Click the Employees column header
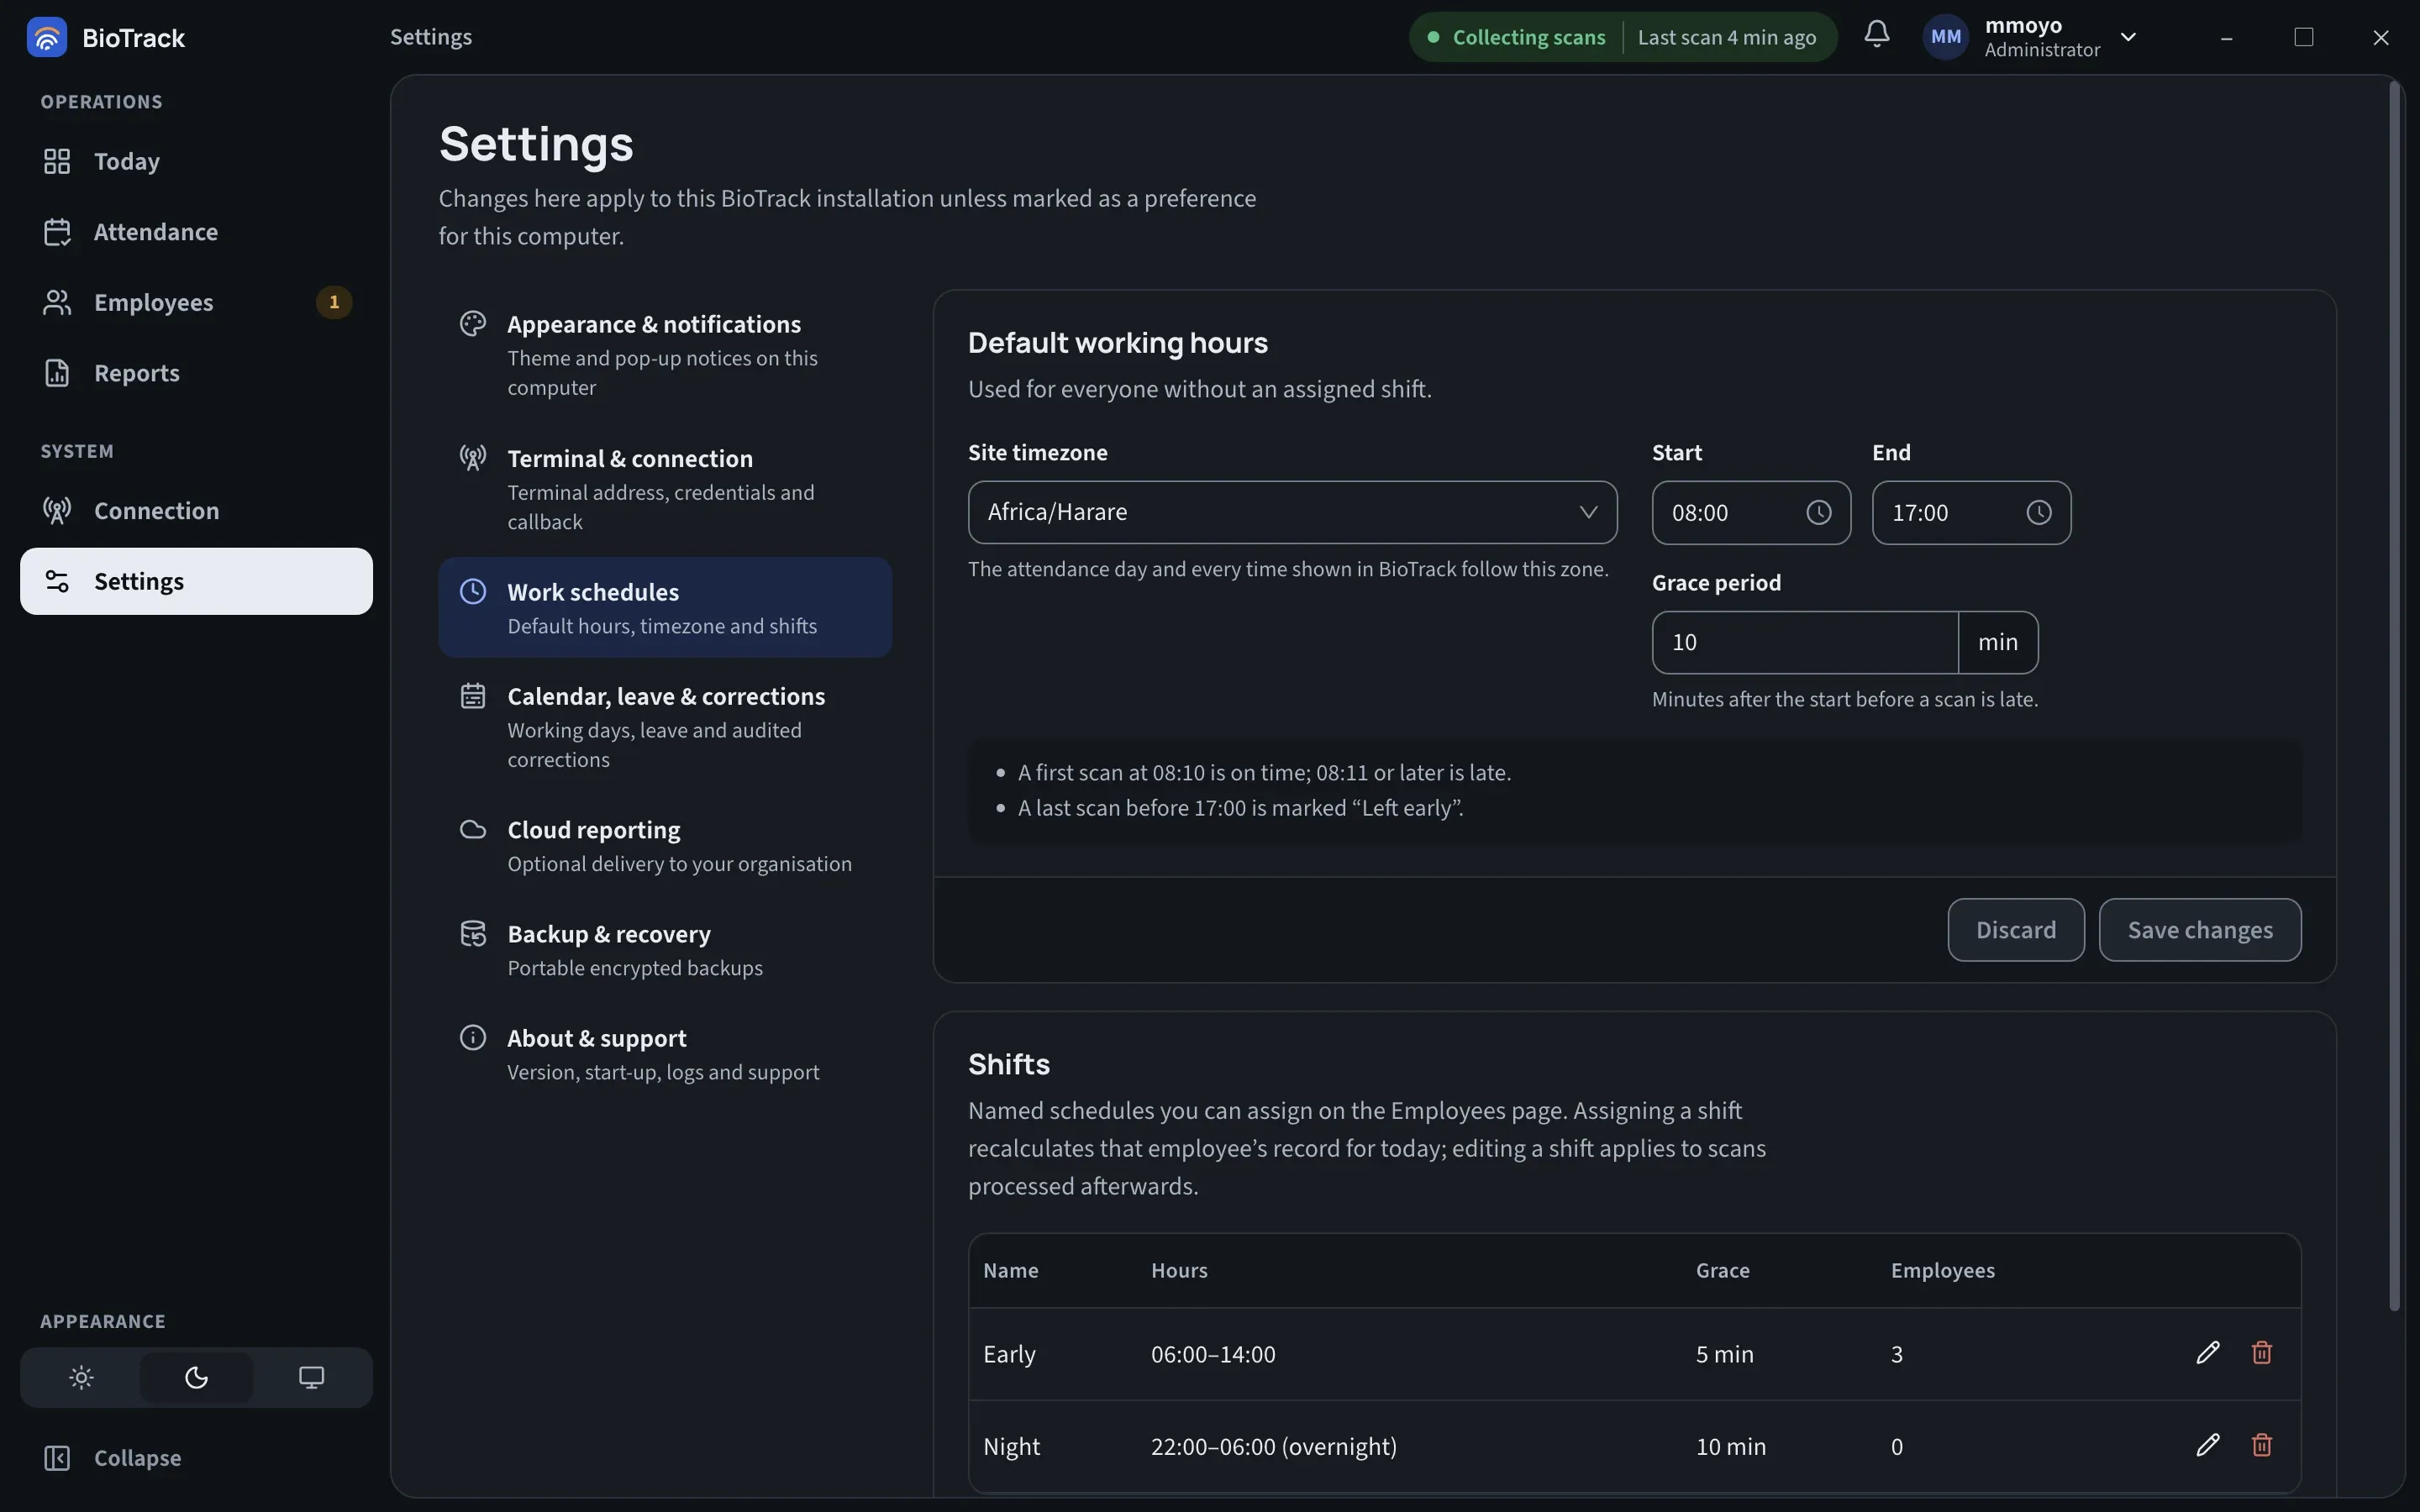This screenshot has height=1512, width=2420. point(1942,1270)
